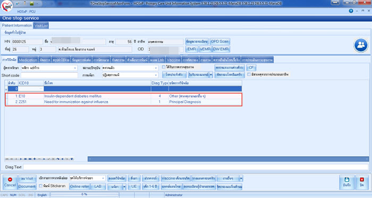The height and width of the screenshot is (198, 372).
Task: Click the Diag Text input field
Action: click(196, 167)
